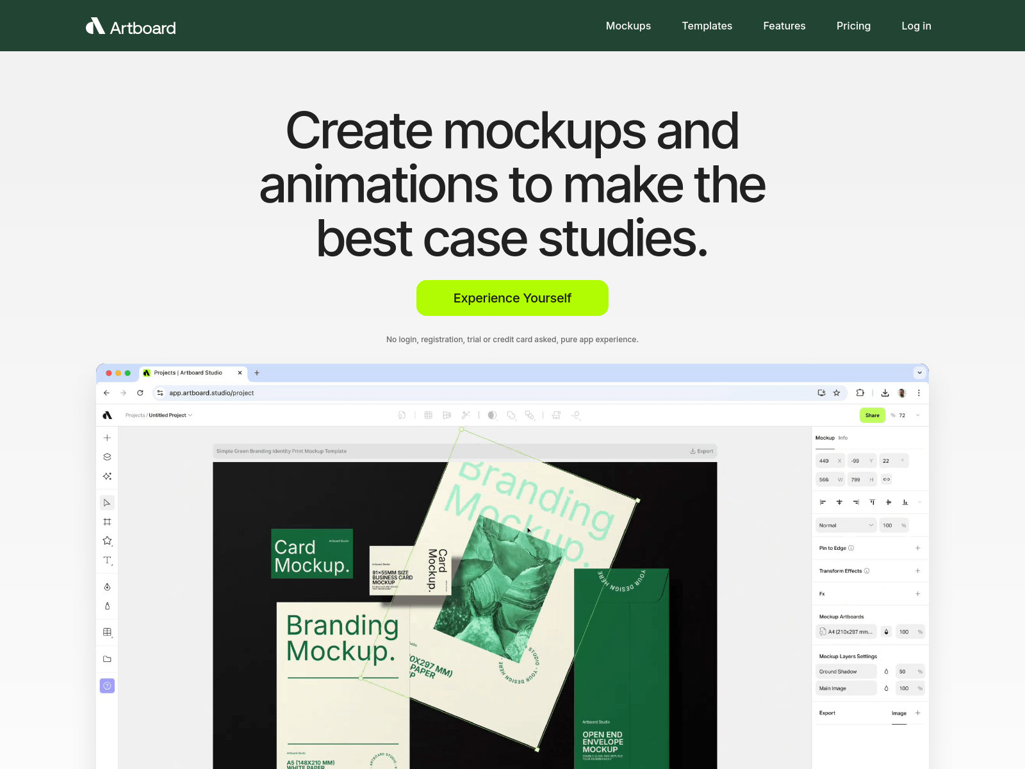Open the Templates menu item
Image resolution: width=1025 pixels, height=769 pixels.
click(707, 26)
